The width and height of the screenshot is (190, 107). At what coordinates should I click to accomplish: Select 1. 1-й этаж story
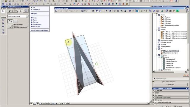(x=167, y=23)
